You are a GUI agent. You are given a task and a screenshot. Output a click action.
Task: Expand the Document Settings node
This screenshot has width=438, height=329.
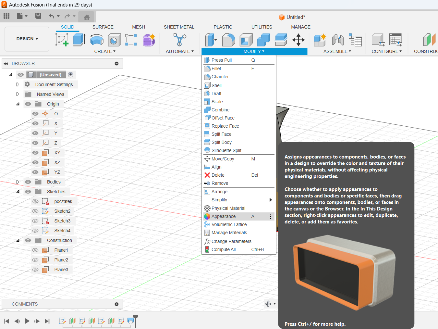(x=18, y=84)
